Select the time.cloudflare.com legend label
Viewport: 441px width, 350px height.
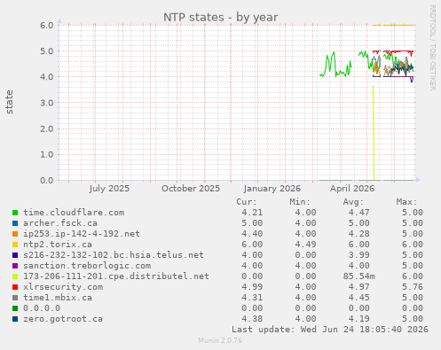[74, 213]
